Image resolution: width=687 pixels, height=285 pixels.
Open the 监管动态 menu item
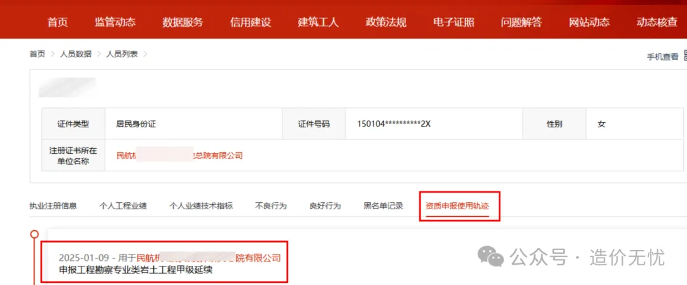[x=115, y=22]
